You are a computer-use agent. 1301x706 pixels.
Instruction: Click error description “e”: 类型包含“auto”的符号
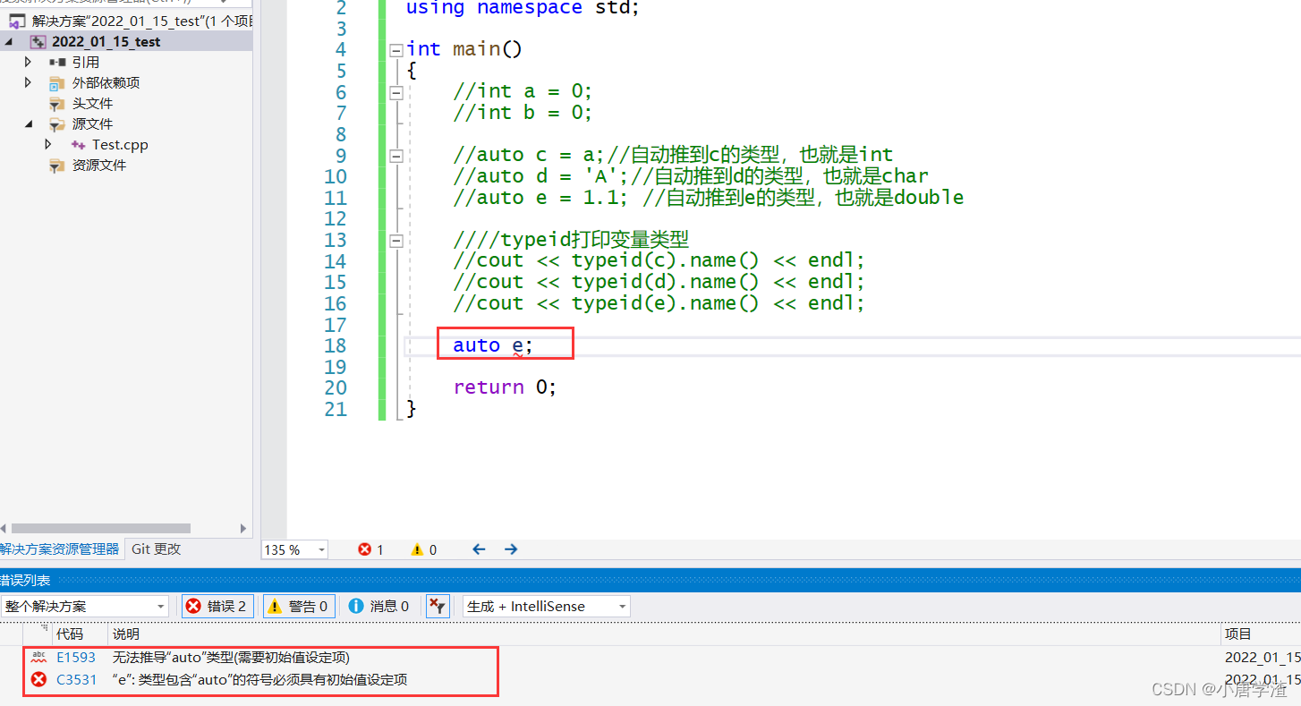(259, 680)
